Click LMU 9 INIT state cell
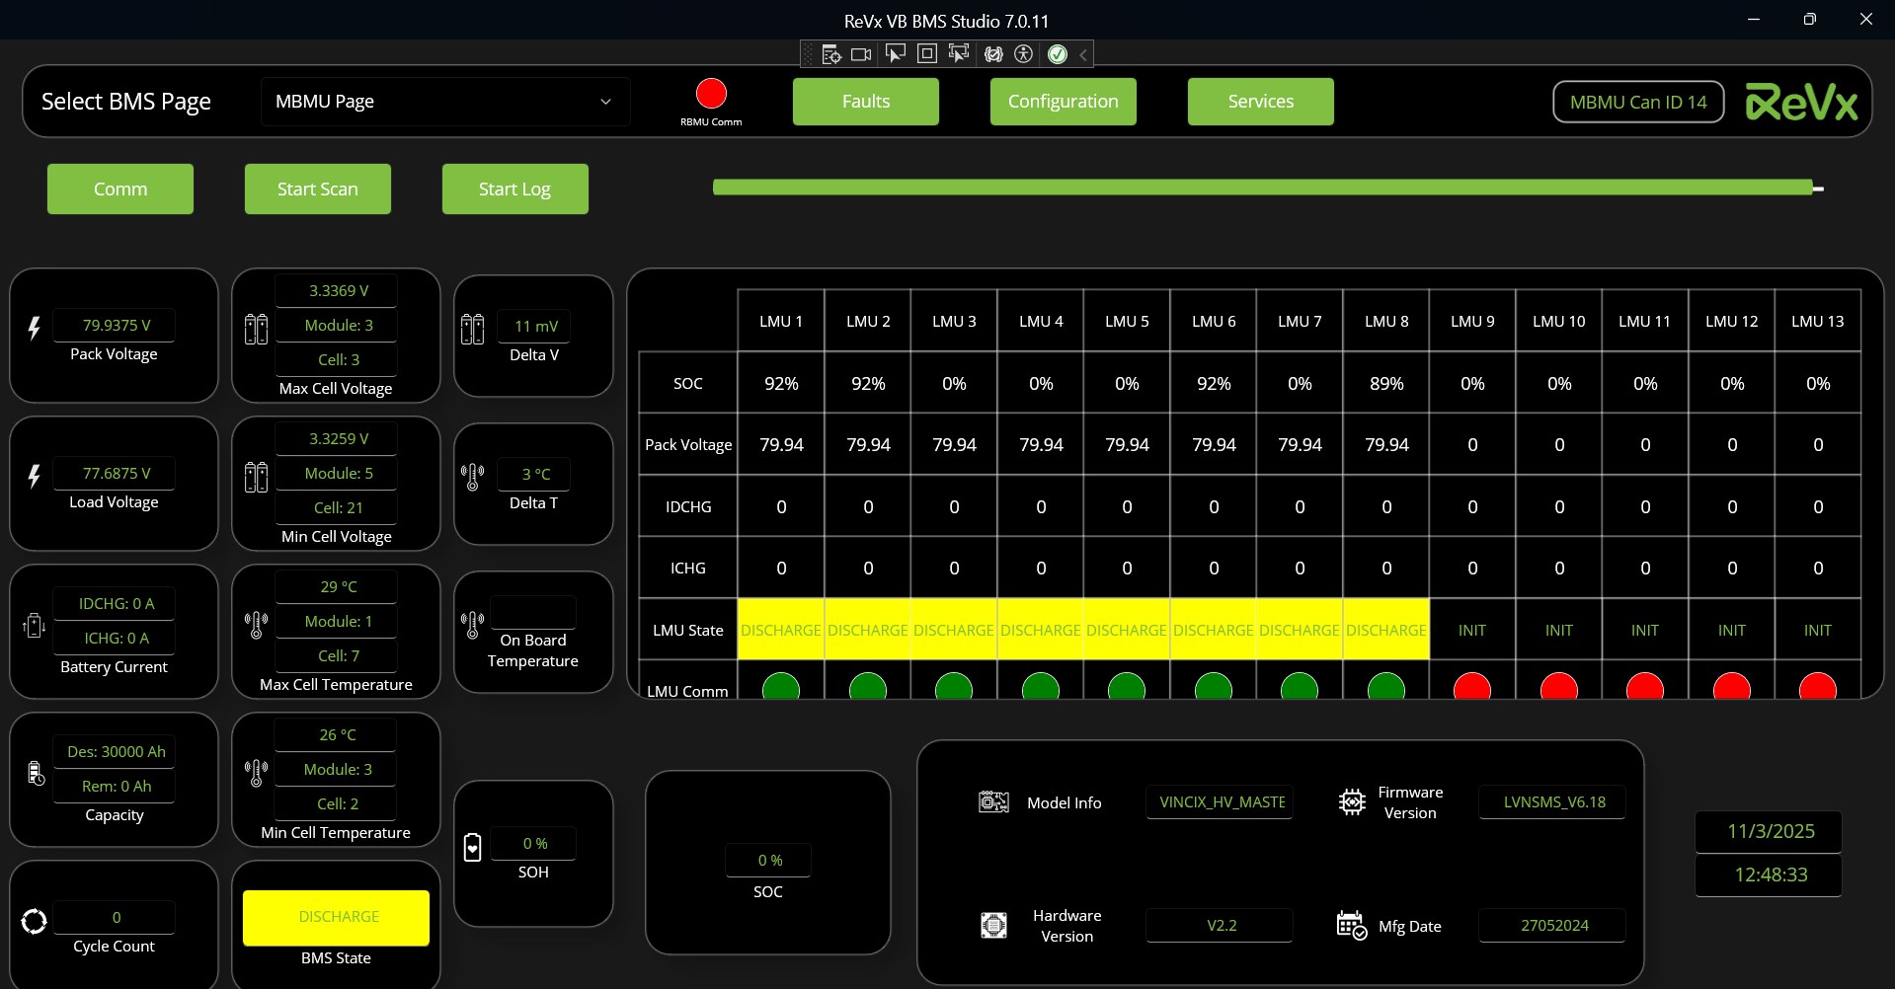1895x989 pixels. [x=1472, y=629]
